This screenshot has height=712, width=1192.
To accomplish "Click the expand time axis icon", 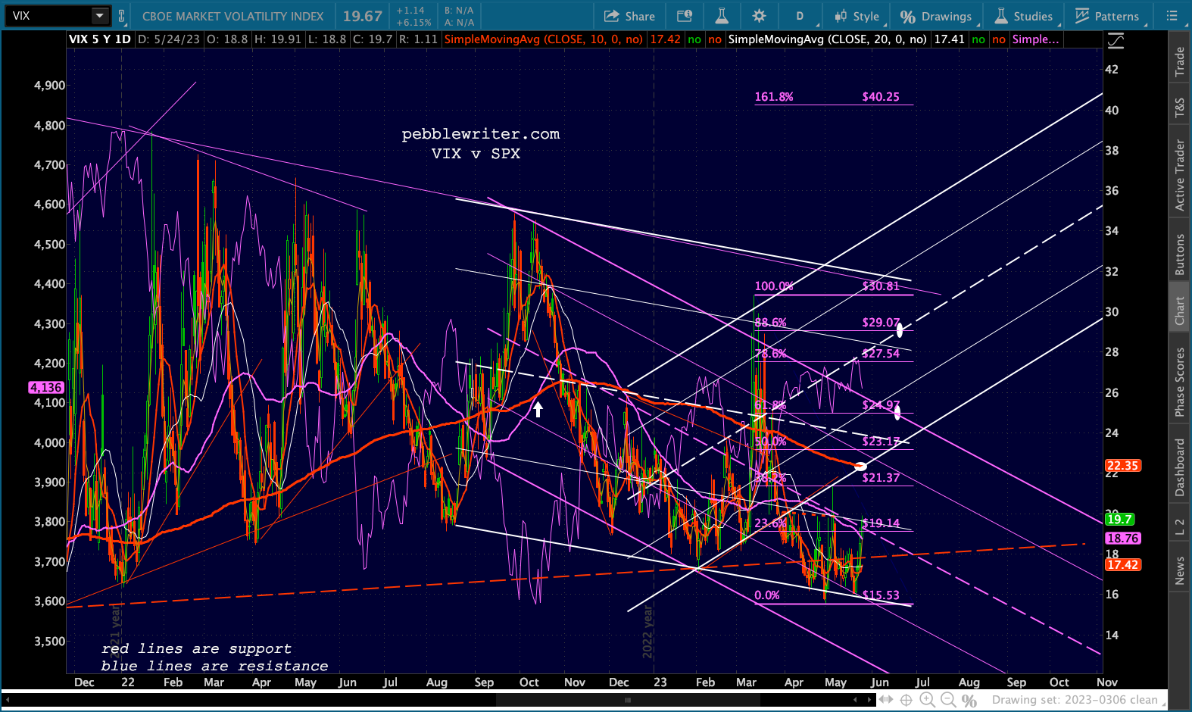I will point(885,700).
